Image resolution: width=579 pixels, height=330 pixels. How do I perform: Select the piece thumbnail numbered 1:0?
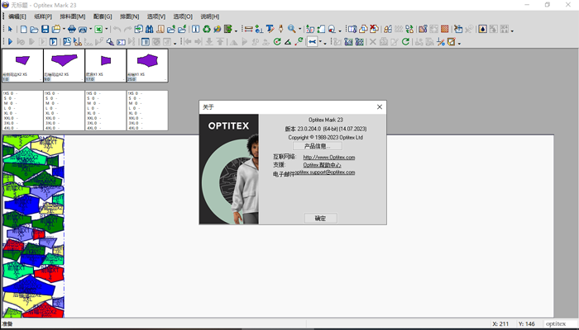[x=22, y=65]
